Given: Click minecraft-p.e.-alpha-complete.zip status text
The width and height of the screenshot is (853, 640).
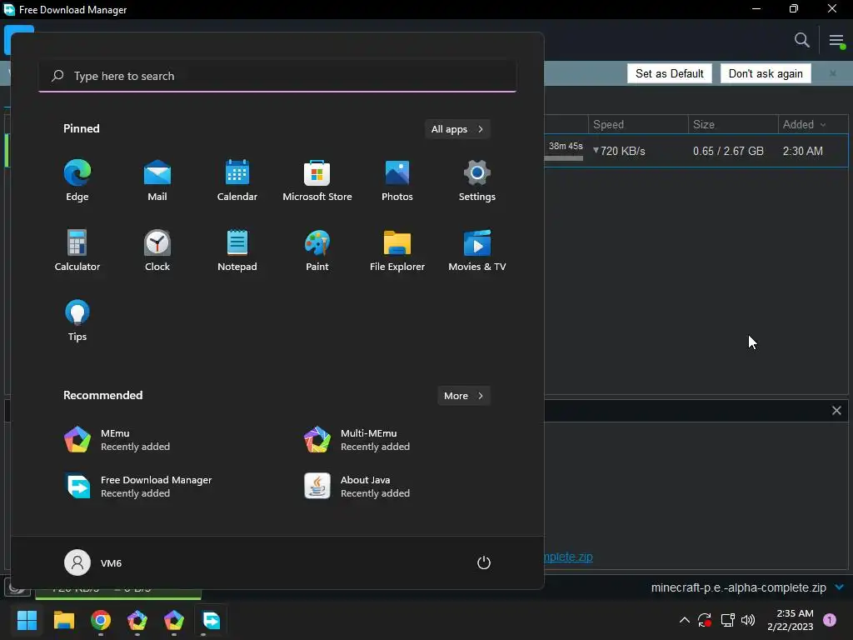Looking at the screenshot, I should pos(738,587).
